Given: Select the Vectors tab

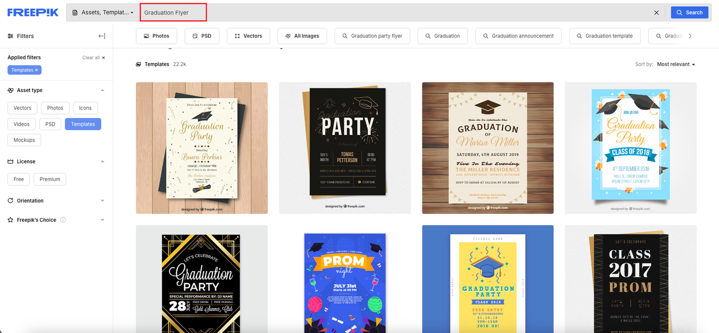Looking at the screenshot, I should (x=248, y=36).
